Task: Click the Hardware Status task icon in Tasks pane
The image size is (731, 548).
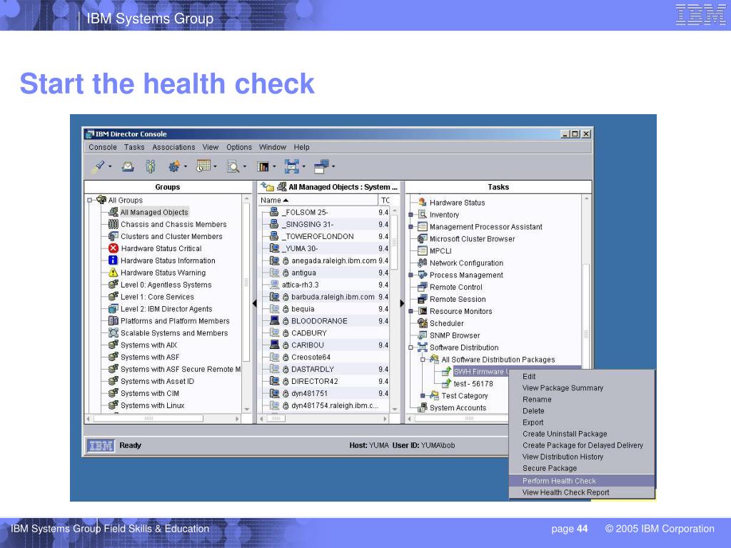Action: pyautogui.click(x=423, y=202)
